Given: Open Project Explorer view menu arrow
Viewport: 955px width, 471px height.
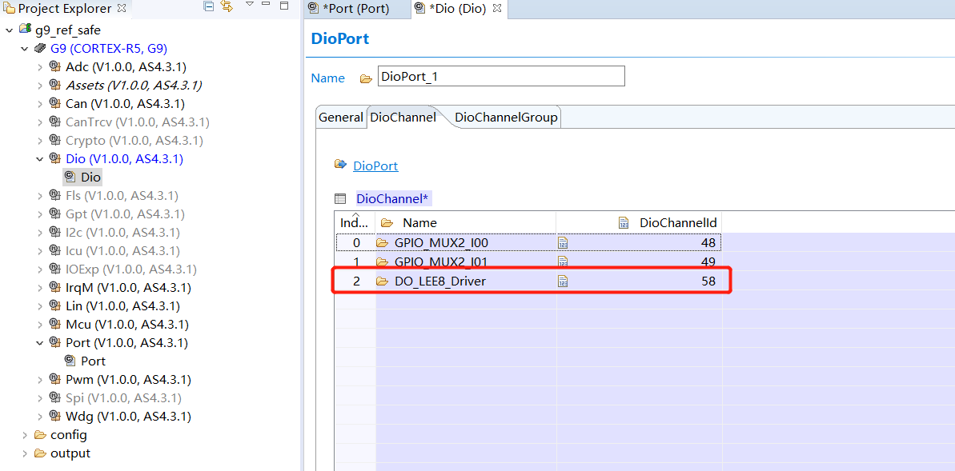Looking at the screenshot, I should pos(250,5).
